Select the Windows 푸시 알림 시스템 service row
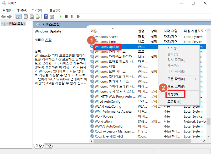The width and height of the screenshot is (211, 154). 115,91
